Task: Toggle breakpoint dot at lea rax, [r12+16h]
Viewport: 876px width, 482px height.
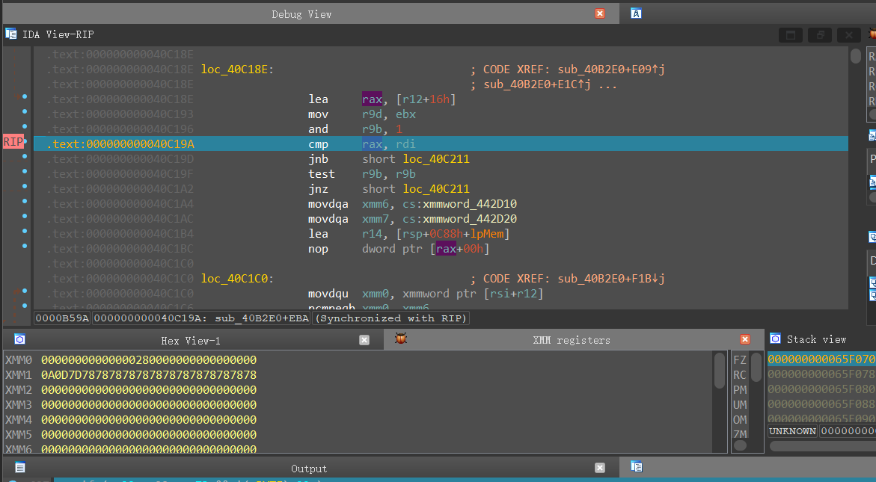Action: click(25, 96)
